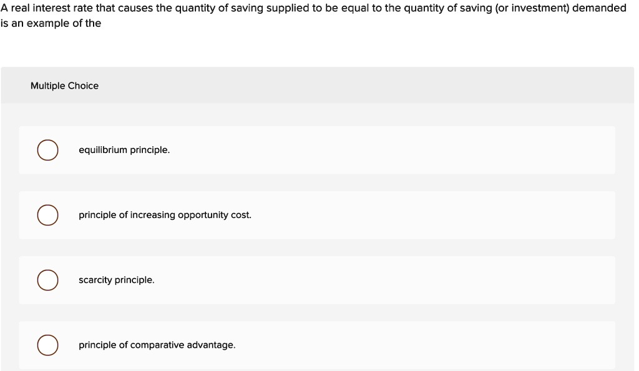The width and height of the screenshot is (639, 371).
Task: Click the principle of comparative advantage text
Action: click(157, 344)
